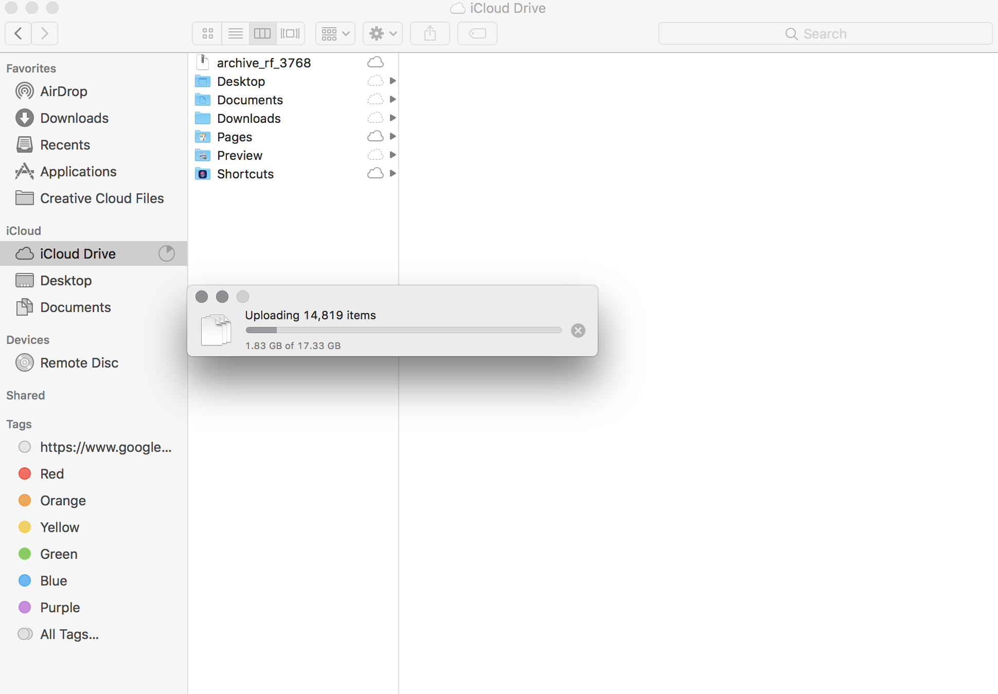Open the item grouping dropdown

[x=334, y=33]
